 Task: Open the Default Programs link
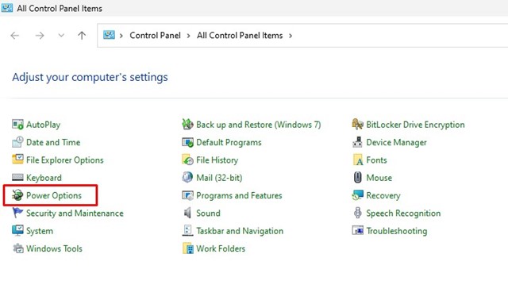229,143
